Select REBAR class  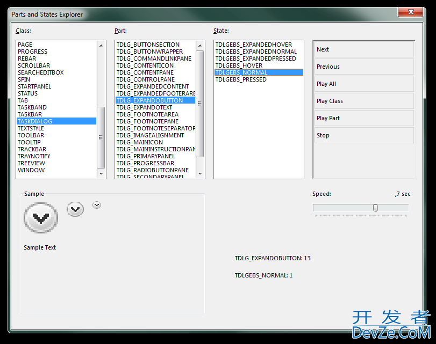click(57, 58)
